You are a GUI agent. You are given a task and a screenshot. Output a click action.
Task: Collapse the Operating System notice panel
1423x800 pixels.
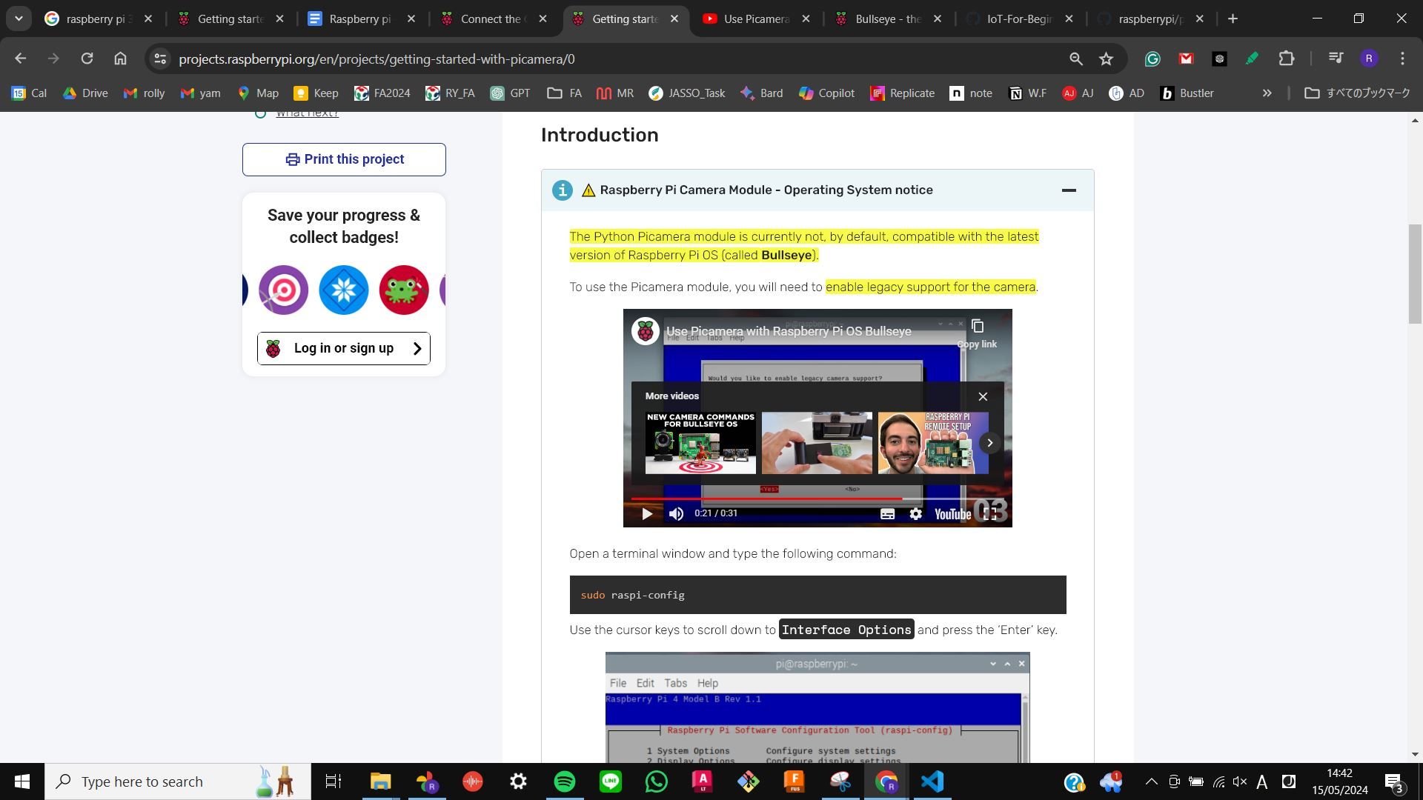click(x=1069, y=190)
